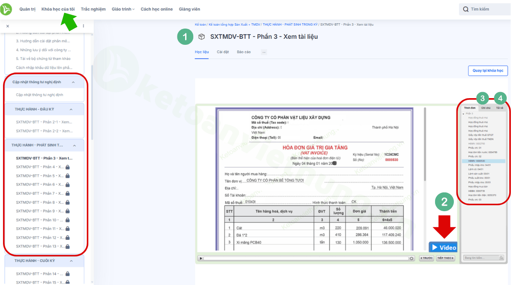Click the green leaf site logo

[x=7, y=9]
